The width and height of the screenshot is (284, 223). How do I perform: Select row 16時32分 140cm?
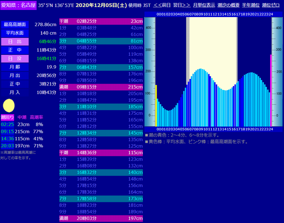coord(101,172)
